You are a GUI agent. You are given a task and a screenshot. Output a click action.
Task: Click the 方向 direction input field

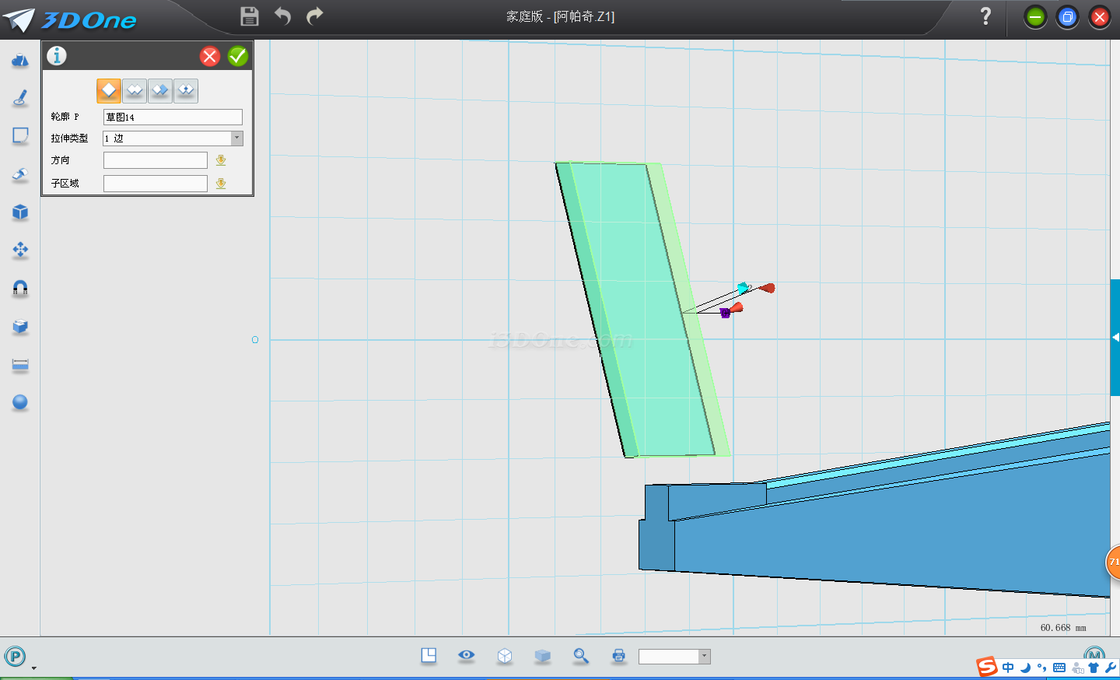tap(156, 160)
